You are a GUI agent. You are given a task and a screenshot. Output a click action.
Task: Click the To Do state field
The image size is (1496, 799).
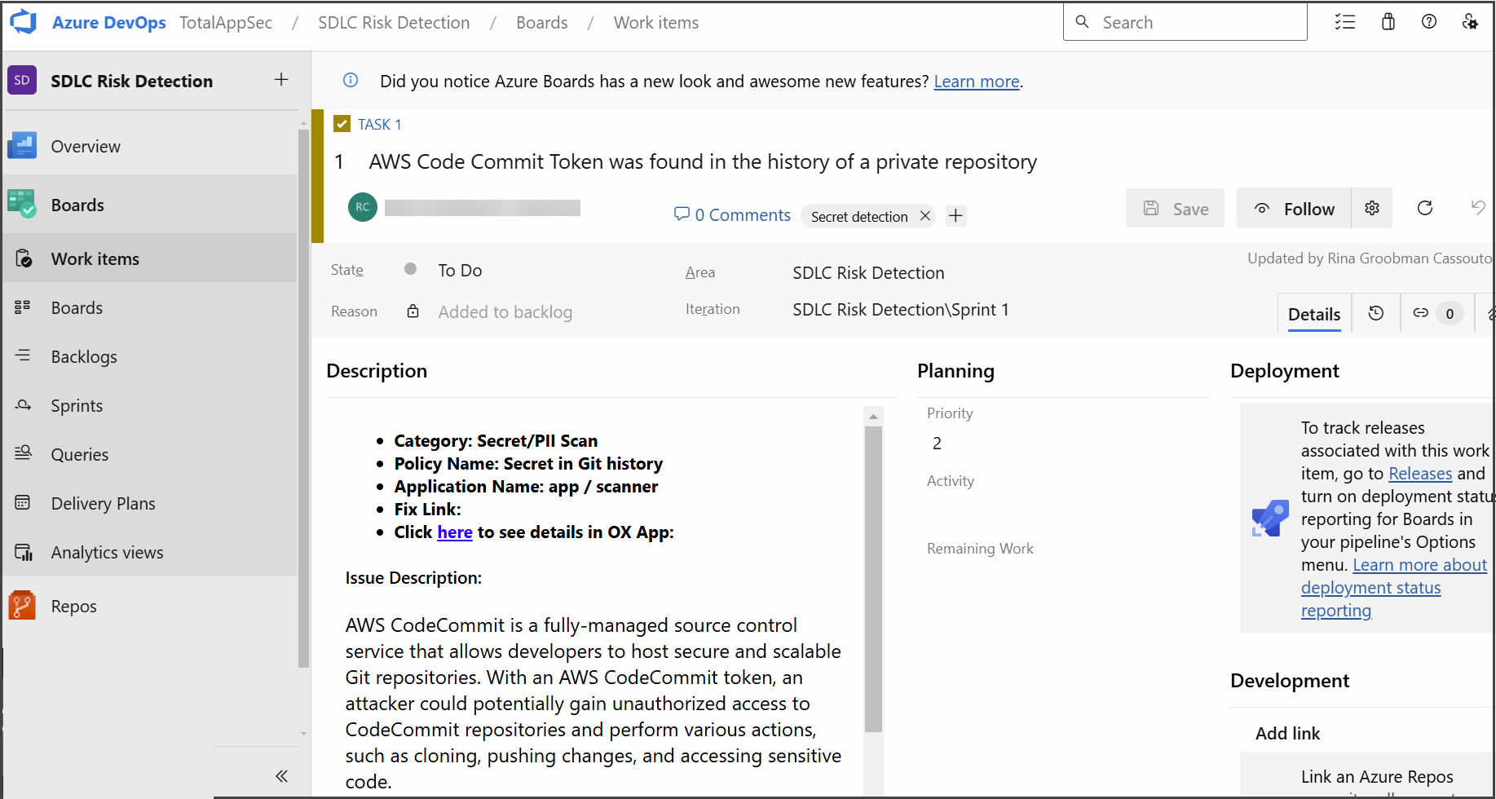pos(460,271)
